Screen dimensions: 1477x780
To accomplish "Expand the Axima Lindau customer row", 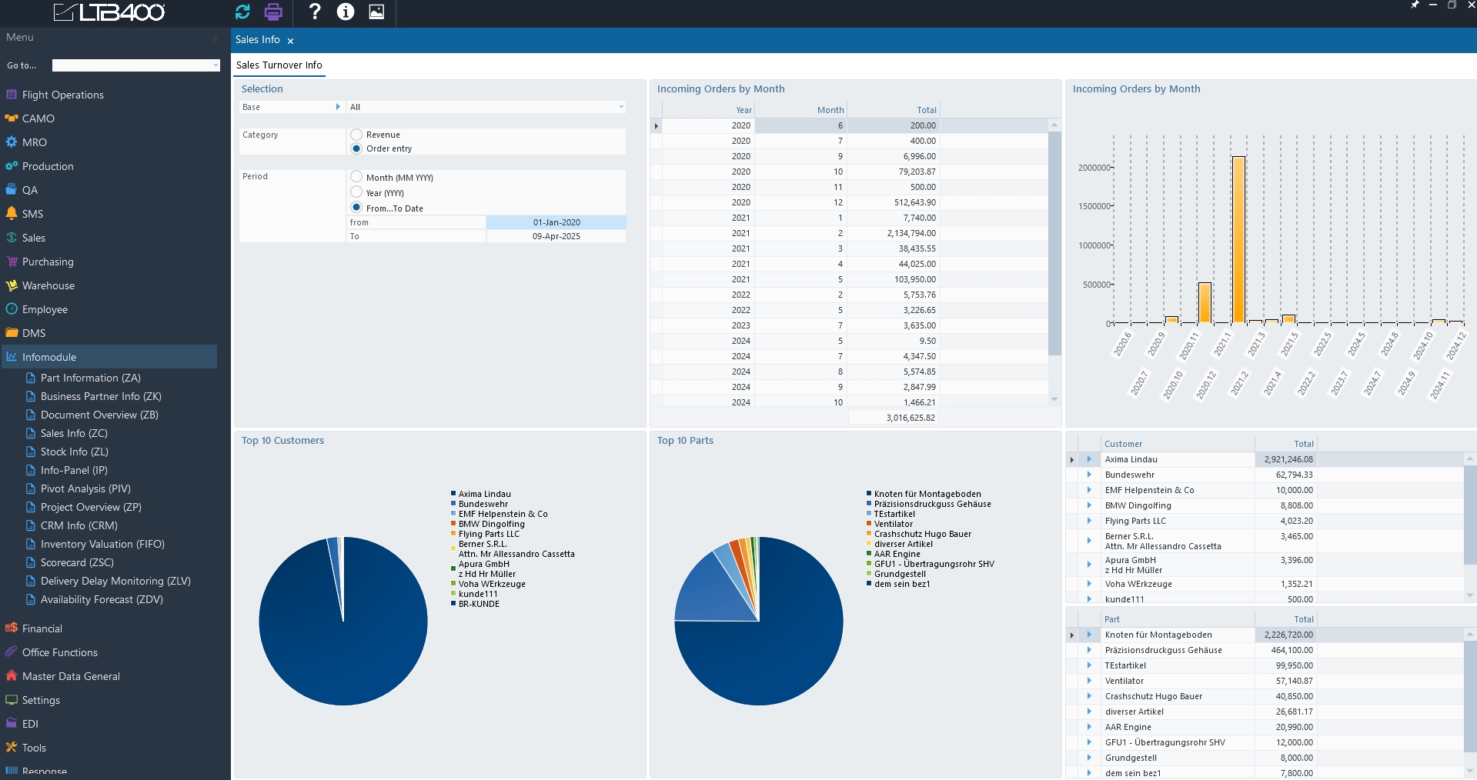I will [1089, 459].
